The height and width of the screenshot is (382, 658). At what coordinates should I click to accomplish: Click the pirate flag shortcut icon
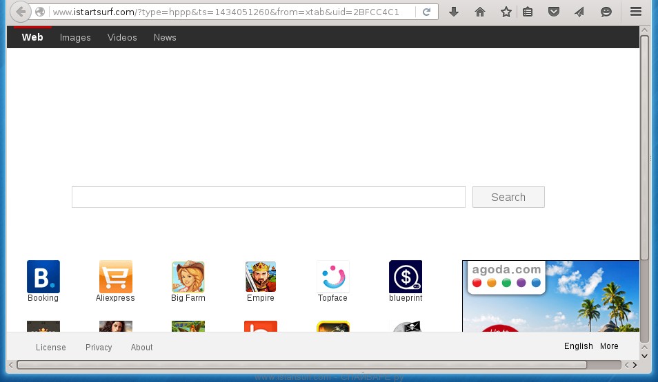407,326
